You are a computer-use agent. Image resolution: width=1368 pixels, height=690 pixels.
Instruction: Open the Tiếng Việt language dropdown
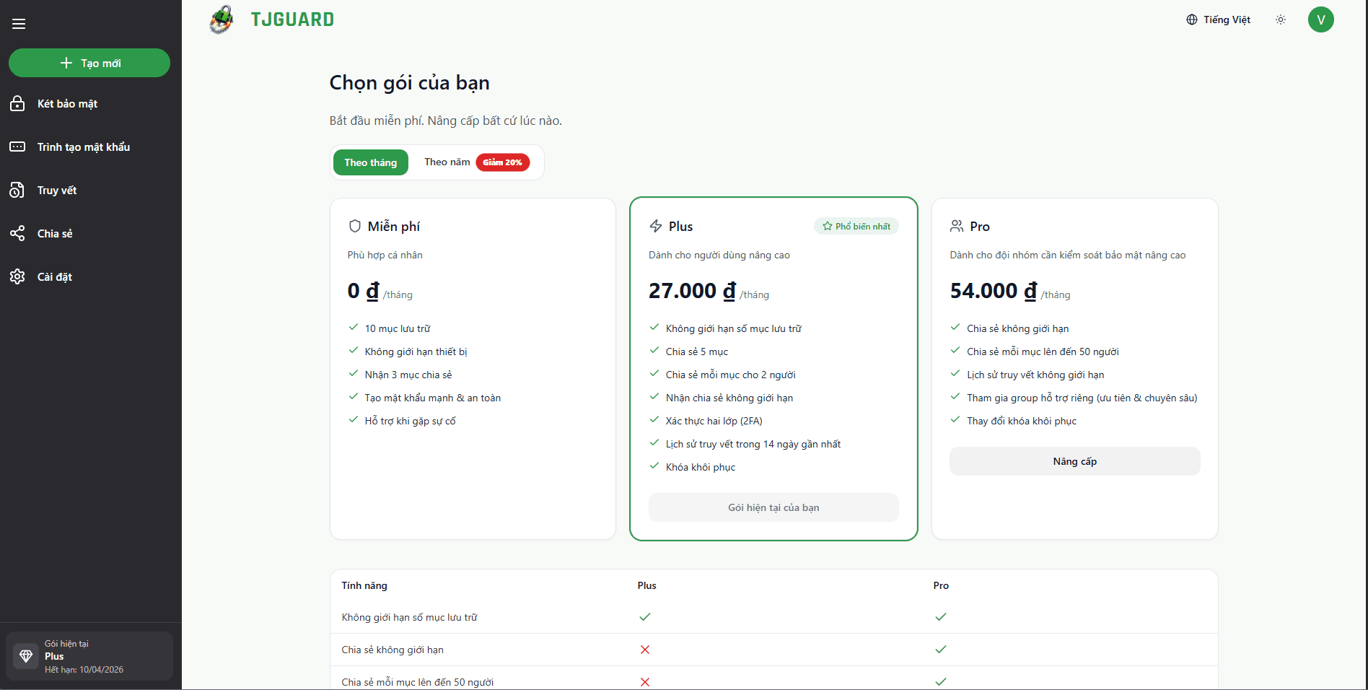pyautogui.click(x=1219, y=19)
